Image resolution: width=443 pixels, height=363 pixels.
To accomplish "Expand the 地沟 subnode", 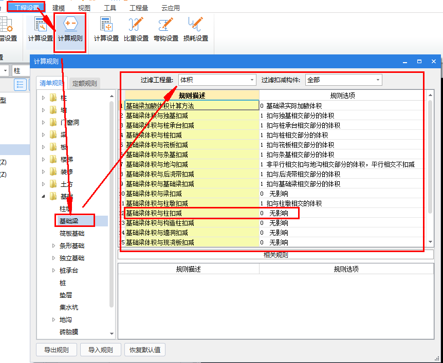I will pos(53,319).
